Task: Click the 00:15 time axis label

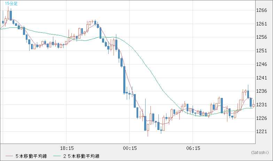Action: tap(130, 148)
